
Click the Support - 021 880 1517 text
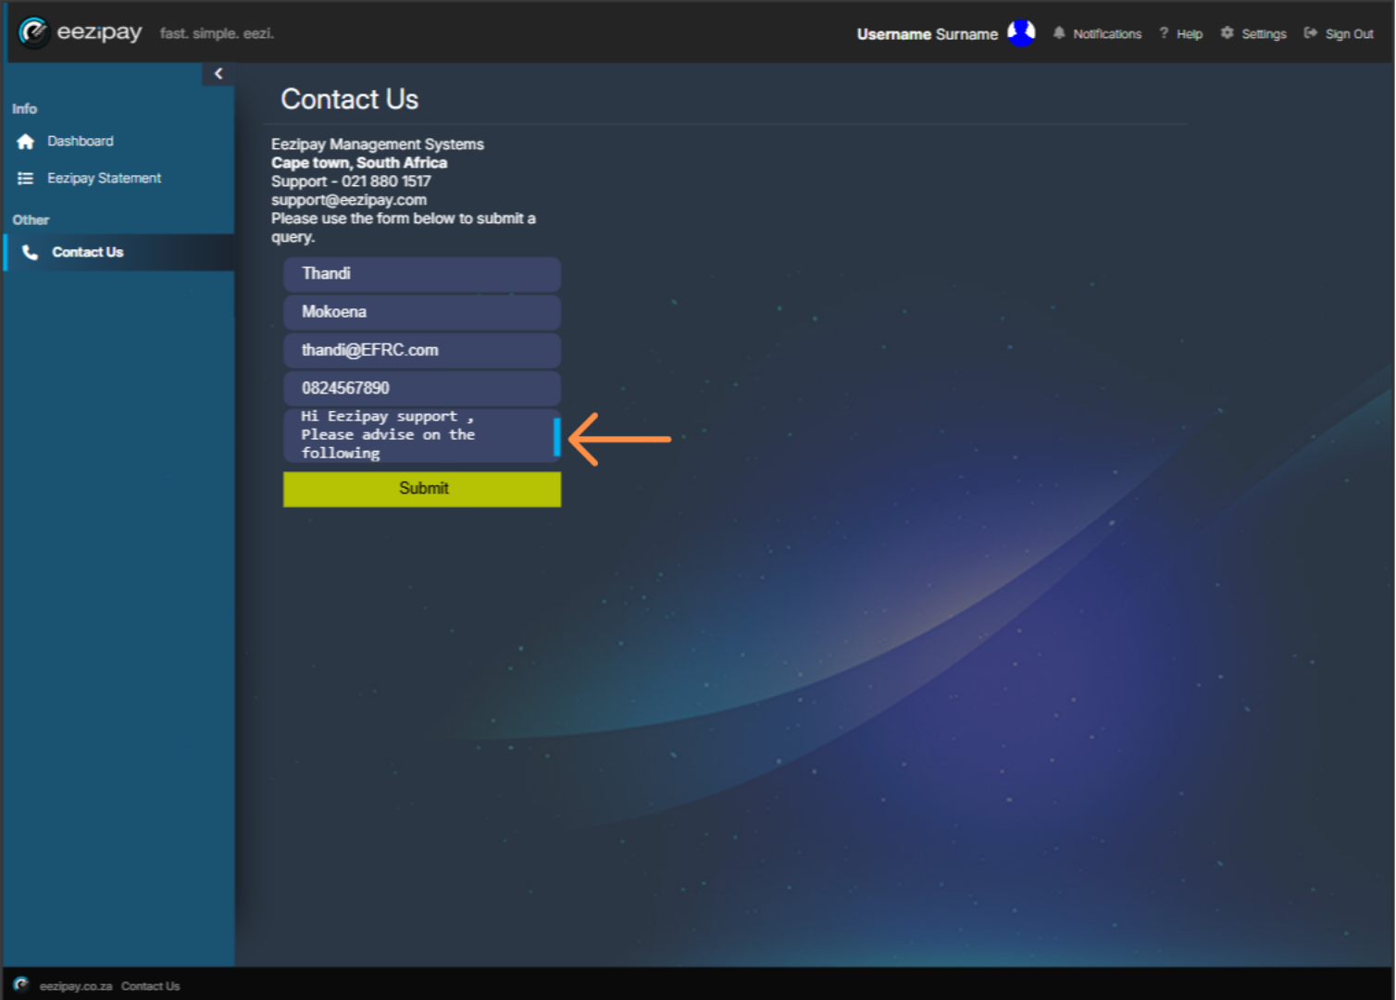[351, 181]
